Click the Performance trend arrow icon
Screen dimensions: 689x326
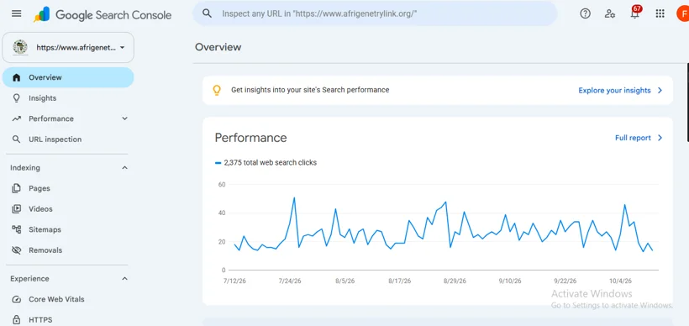click(16, 118)
